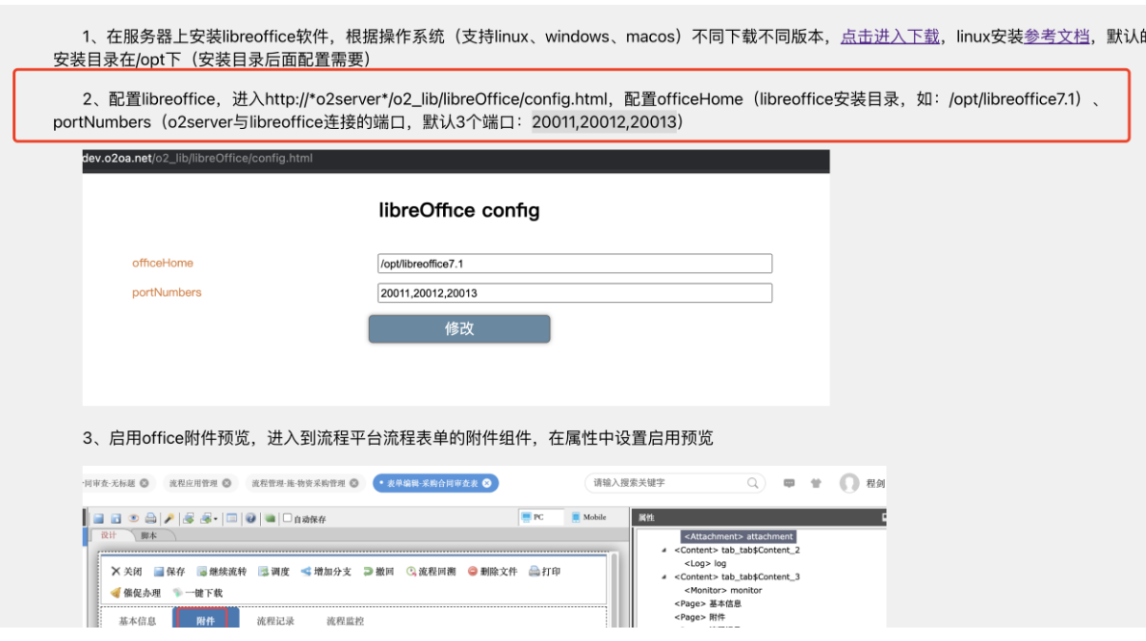Viewport: 1146px width, 641px height.
Task: Select the <Page> 基本信息 tree item
Action: click(708, 603)
